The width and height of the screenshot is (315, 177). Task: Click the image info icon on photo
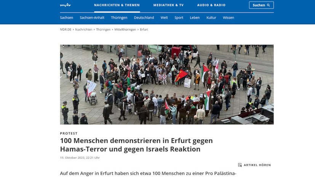point(267,120)
